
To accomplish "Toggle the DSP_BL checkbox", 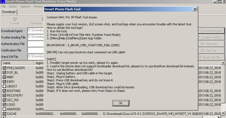I will [4, 73].
